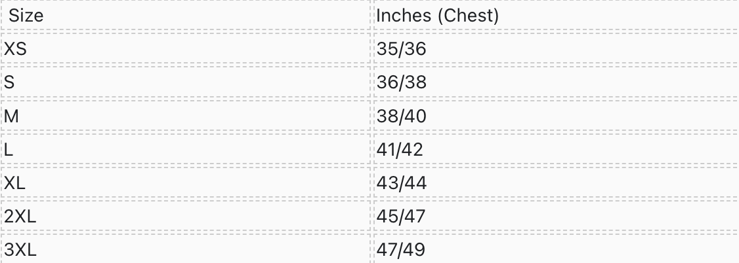Click the 38/40 chest measurement
This screenshot has width=739, height=263.
point(402,116)
